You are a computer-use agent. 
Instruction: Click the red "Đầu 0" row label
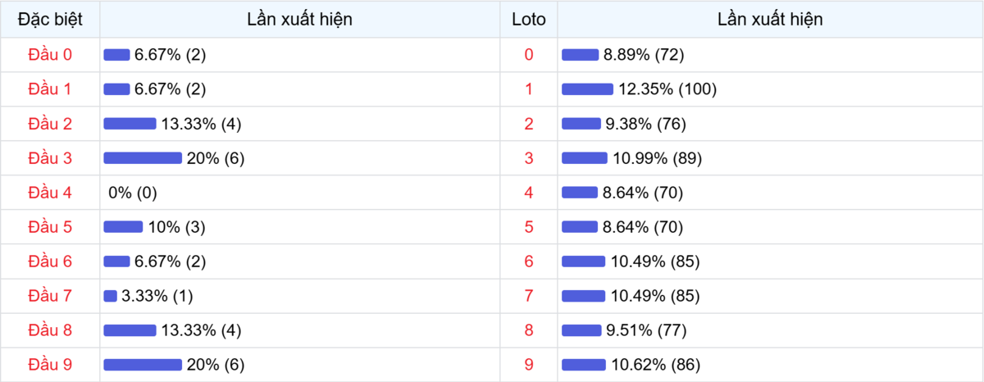[50, 55]
